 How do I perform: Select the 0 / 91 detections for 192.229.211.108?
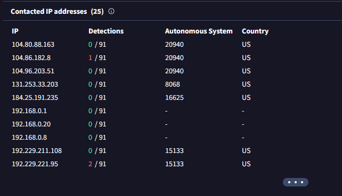point(97,151)
